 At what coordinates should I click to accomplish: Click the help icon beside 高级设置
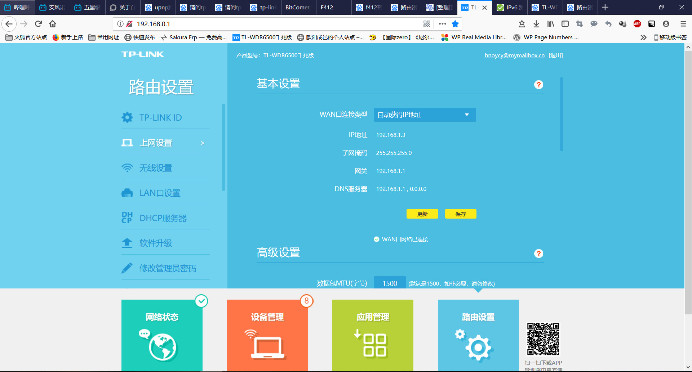point(538,254)
